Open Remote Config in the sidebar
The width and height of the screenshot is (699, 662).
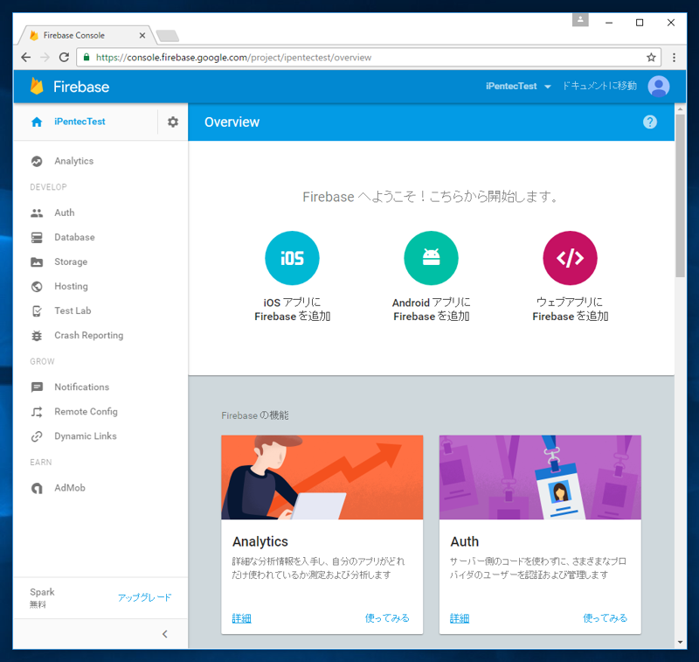click(86, 412)
